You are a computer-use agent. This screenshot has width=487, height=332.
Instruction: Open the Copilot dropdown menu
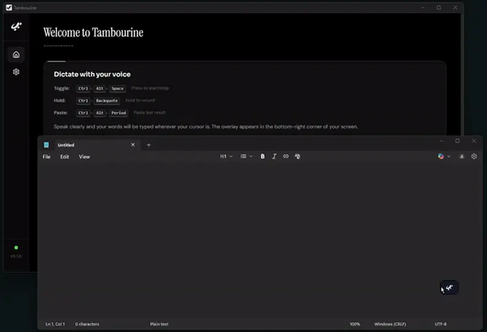444,156
